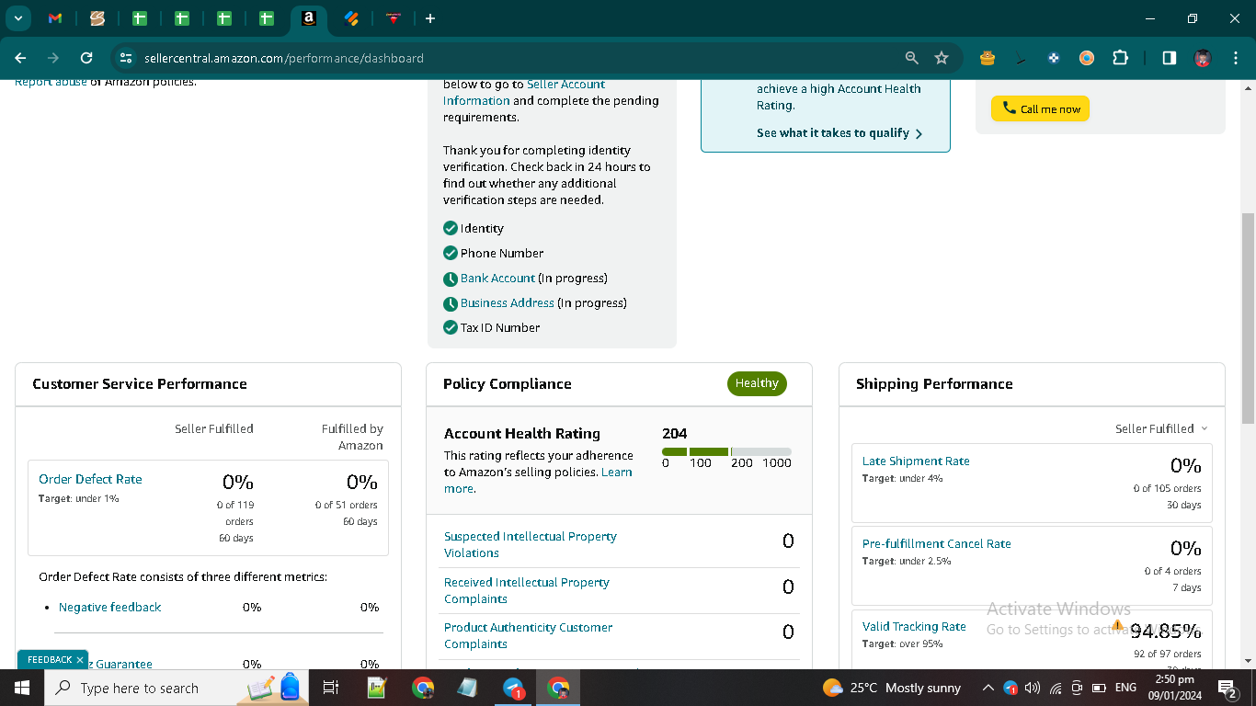Open the zoom magnifier in address bar
The height and width of the screenshot is (706, 1256).
click(912, 58)
